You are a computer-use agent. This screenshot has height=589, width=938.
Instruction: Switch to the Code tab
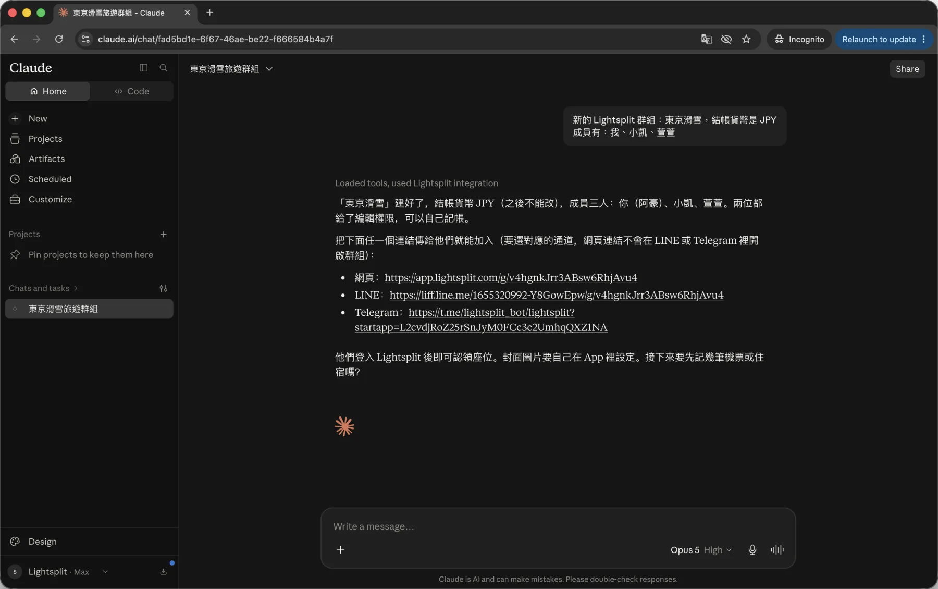point(132,91)
